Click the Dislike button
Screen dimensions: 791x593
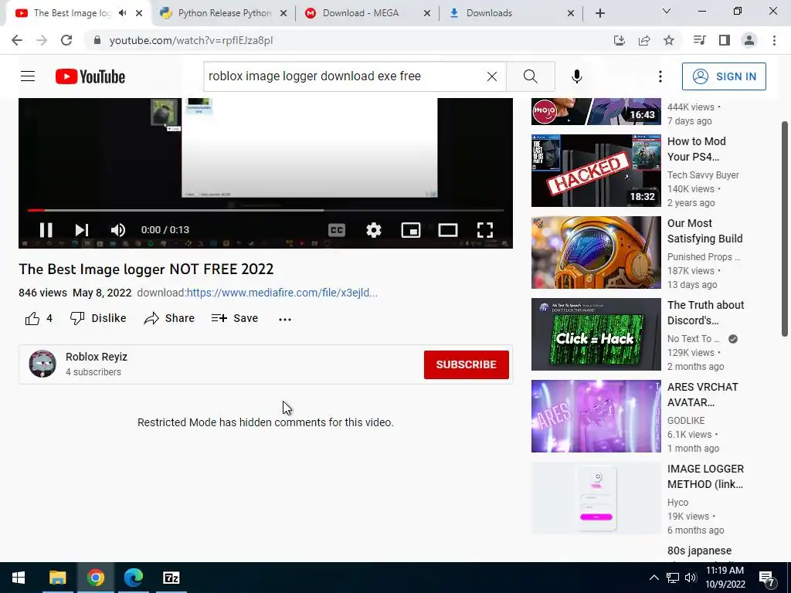click(98, 318)
